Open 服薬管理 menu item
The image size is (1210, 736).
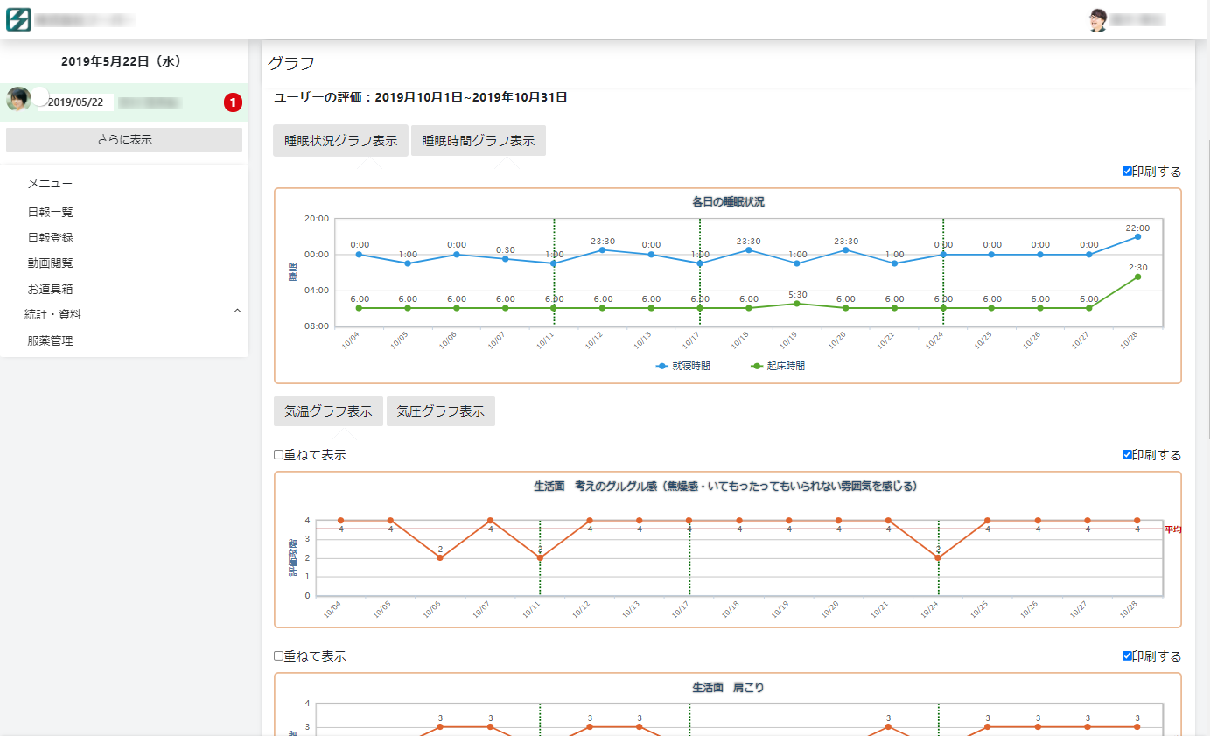[x=51, y=341]
